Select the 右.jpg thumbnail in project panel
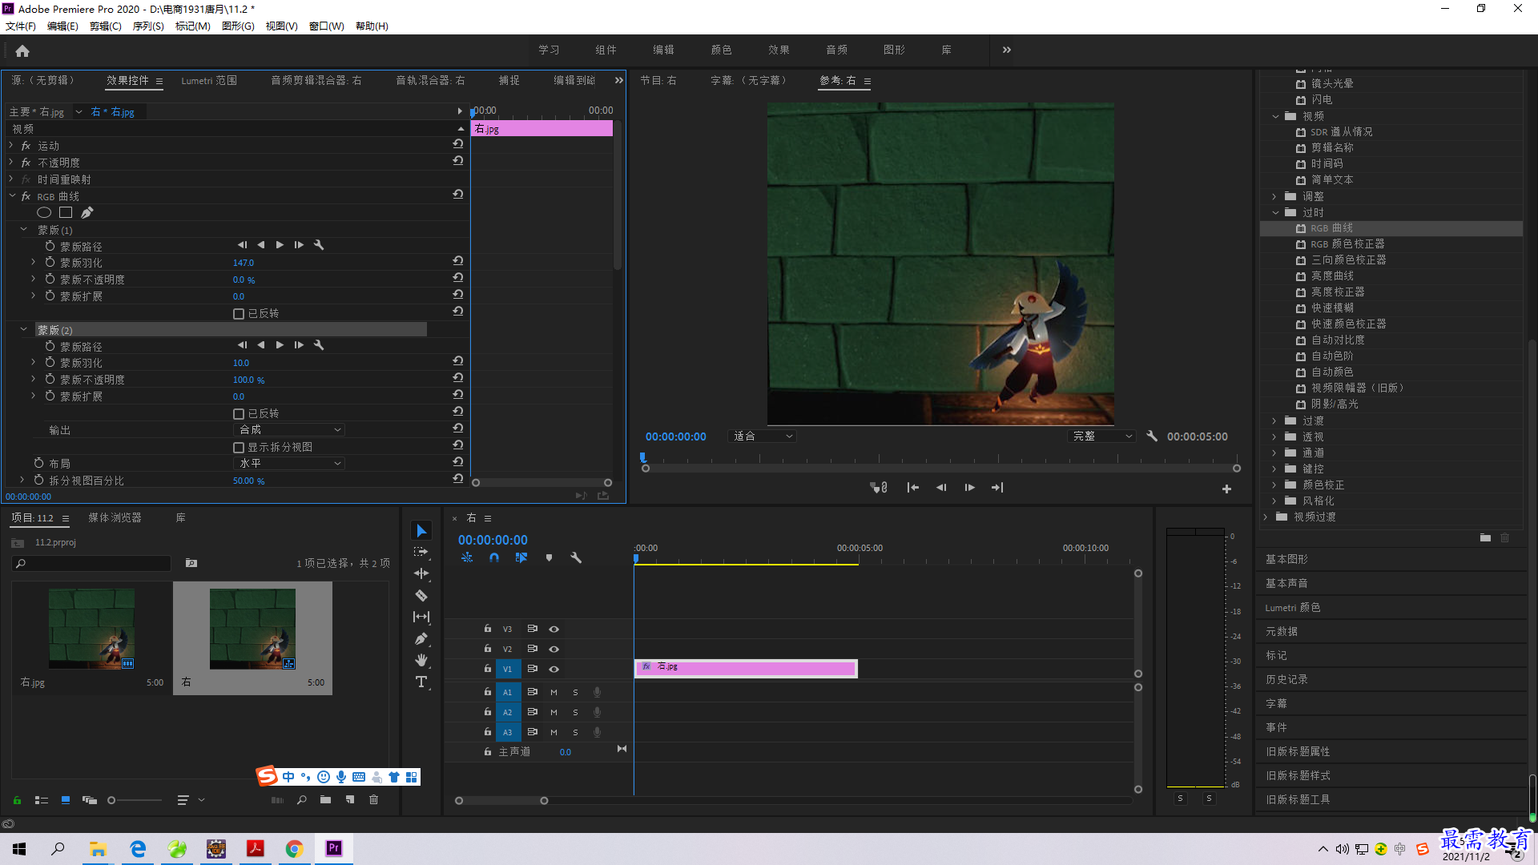The image size is (1538, 865). click(91, 629)
